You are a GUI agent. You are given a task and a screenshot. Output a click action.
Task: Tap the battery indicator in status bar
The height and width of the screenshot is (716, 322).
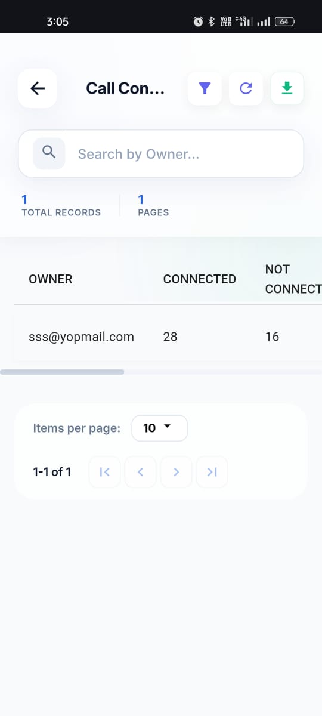(x=285, y=21)
